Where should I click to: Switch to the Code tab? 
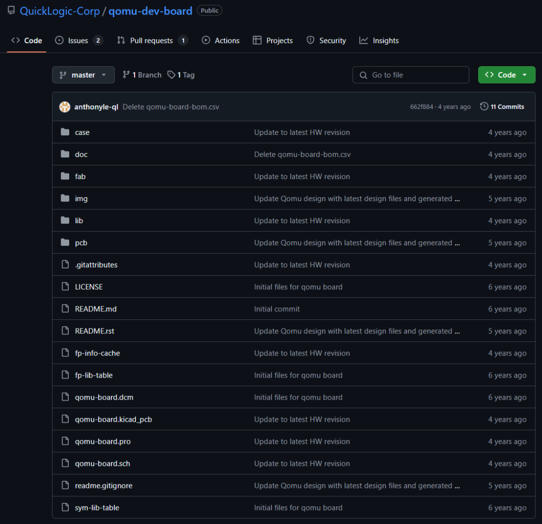coord(27,41)
